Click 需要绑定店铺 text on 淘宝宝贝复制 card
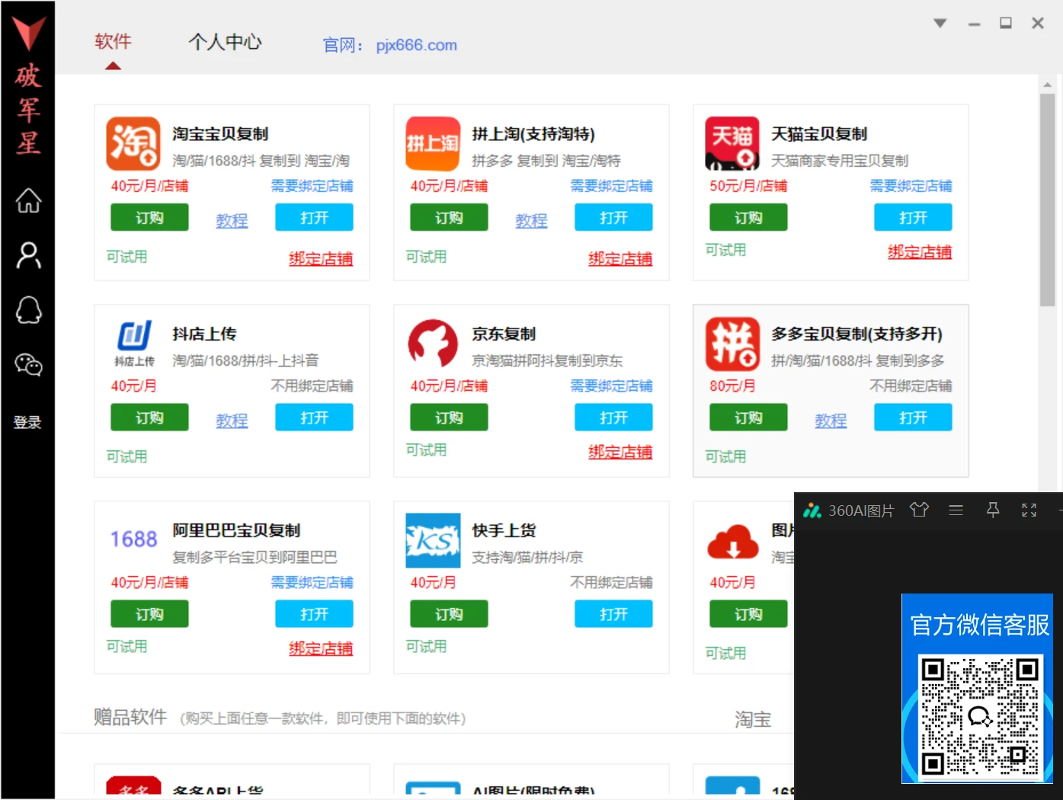 pyautogui.click(x=312, y=186)
